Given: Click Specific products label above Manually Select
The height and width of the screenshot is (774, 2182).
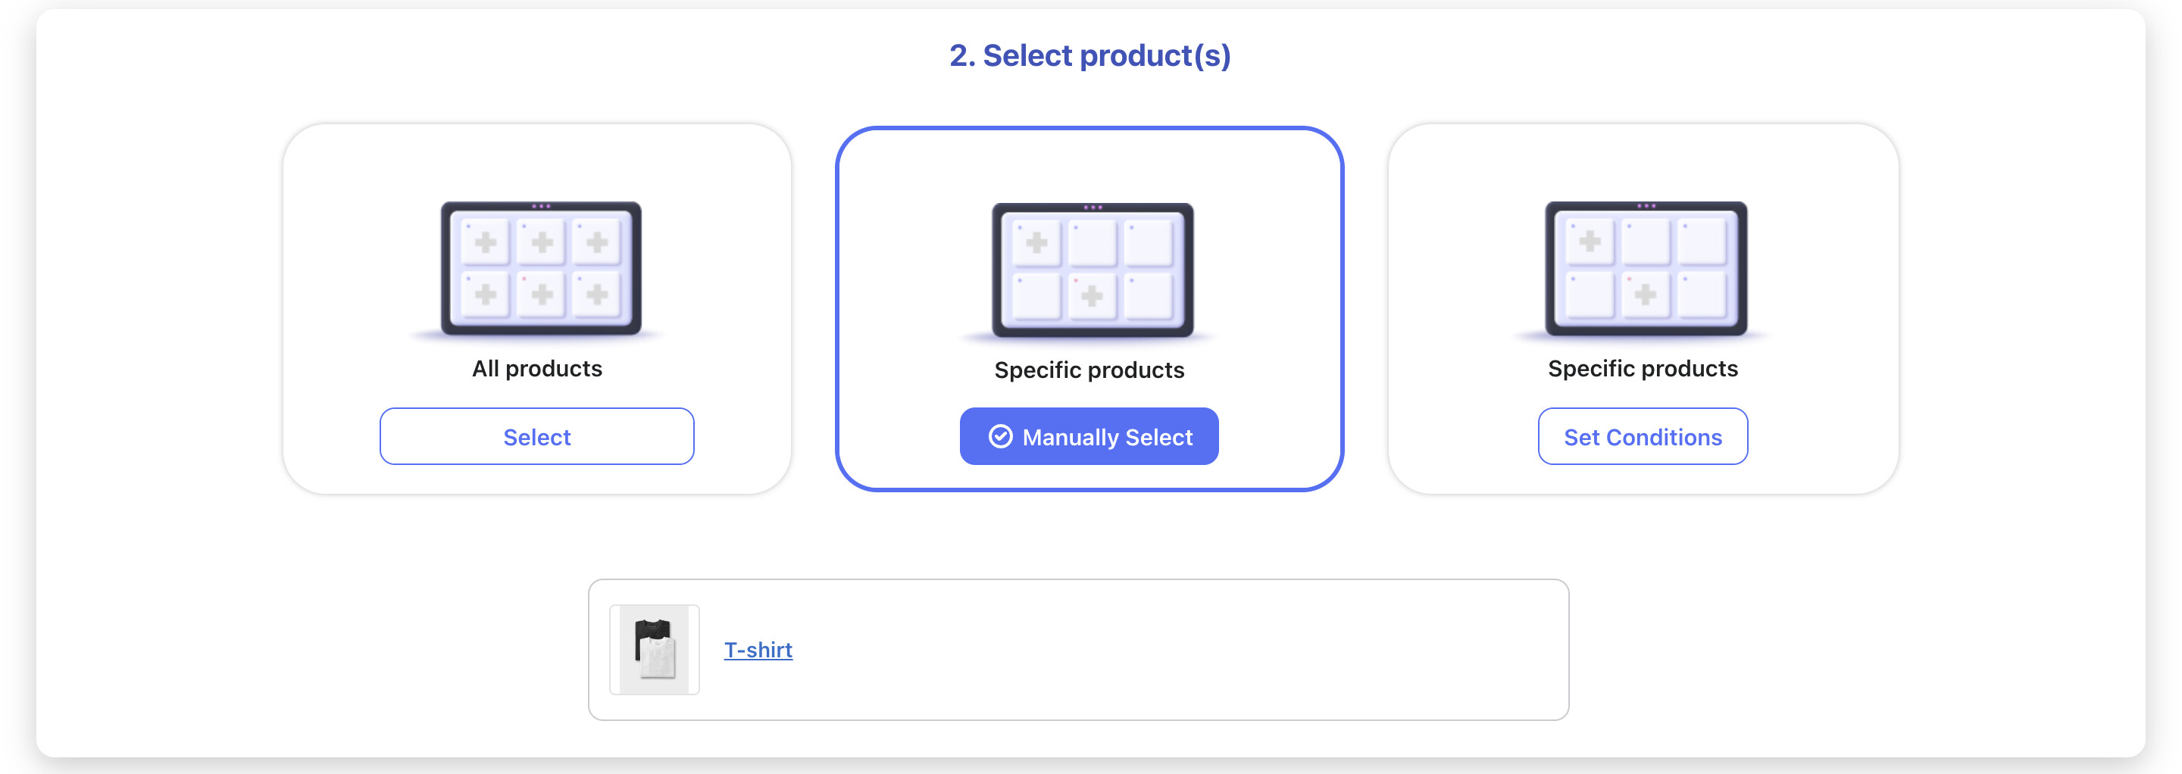Looking at the screenshot, I should pos(1089,370).
